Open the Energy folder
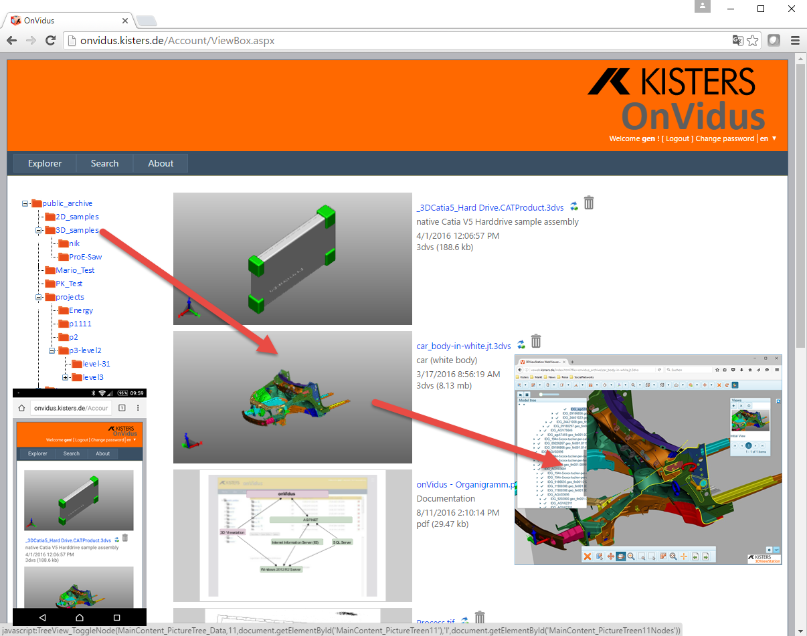Screen dimensions: 807x636 [81, 310]
